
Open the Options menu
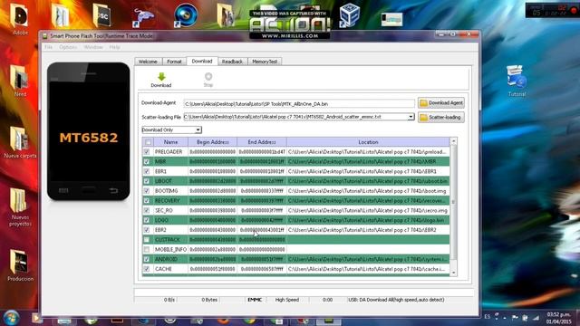68,47
